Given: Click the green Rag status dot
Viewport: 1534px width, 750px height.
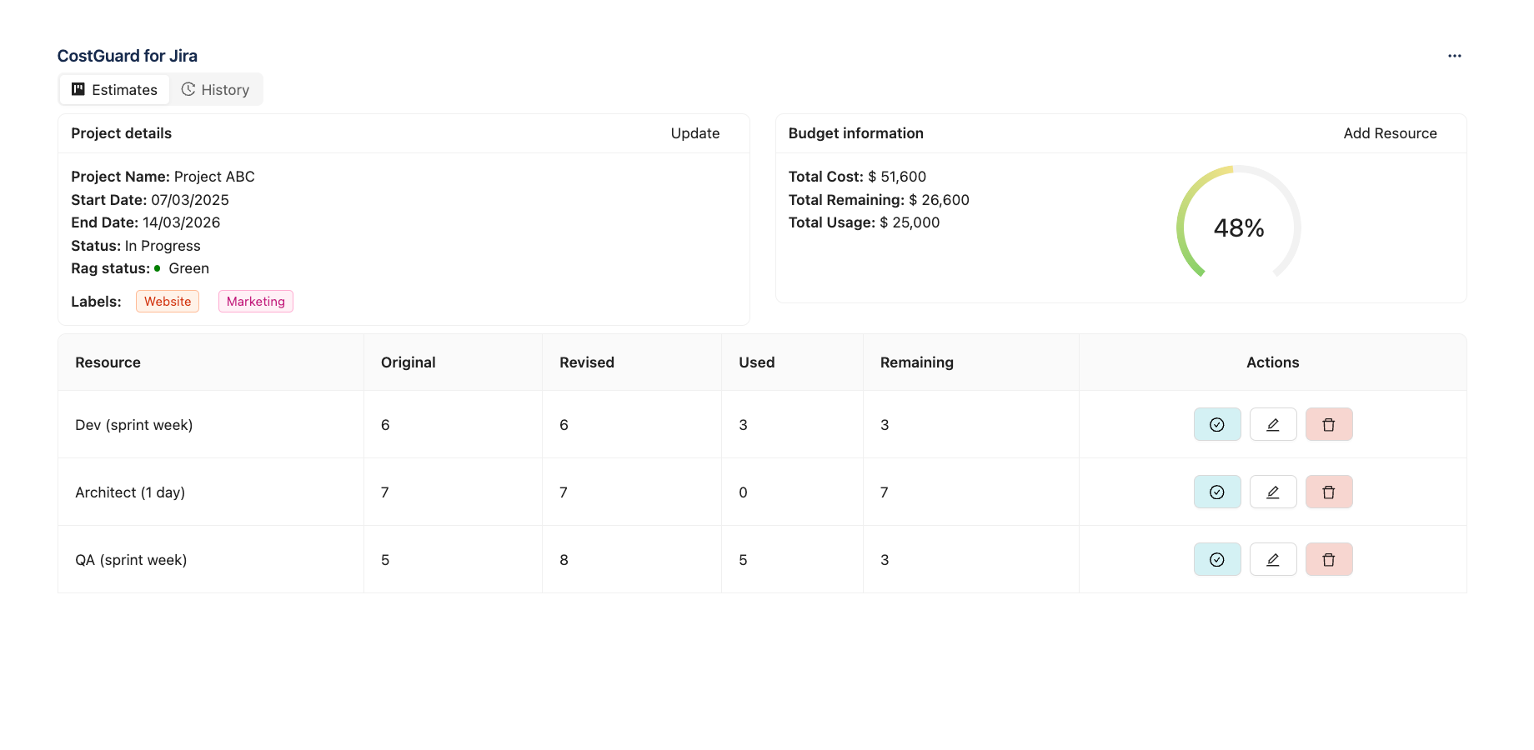Looking at the screenshot, I should click(x=157, y=268).
